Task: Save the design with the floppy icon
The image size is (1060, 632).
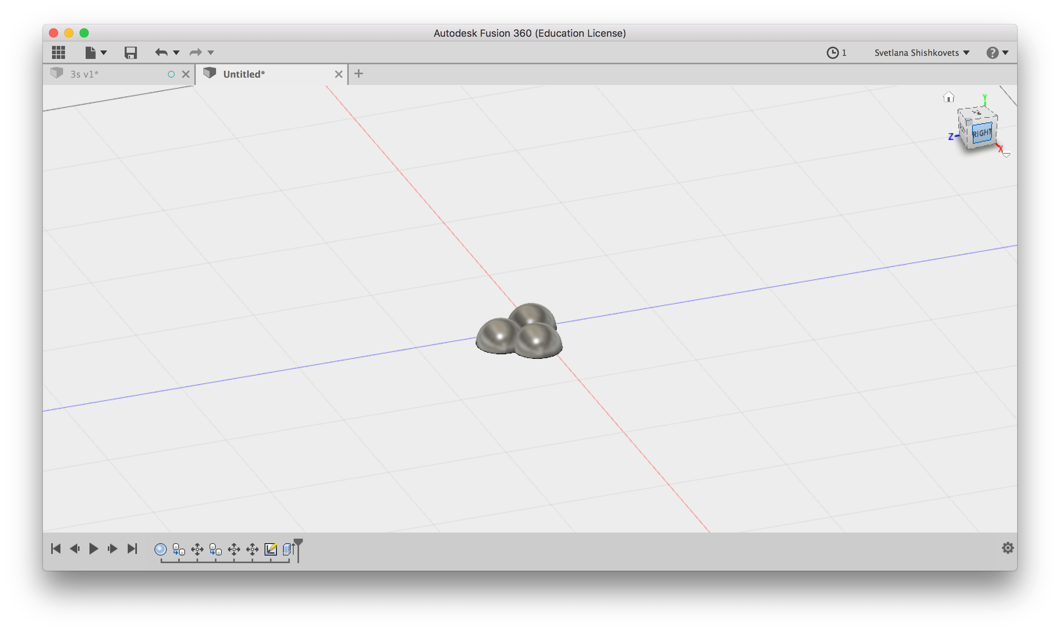Action: 130,52
